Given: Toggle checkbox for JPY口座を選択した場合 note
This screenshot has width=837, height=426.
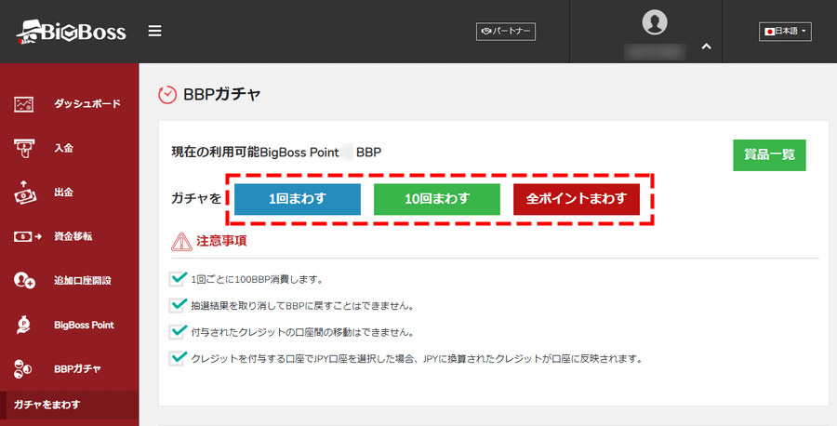Looking at the screenshot, I should point(177,358).
